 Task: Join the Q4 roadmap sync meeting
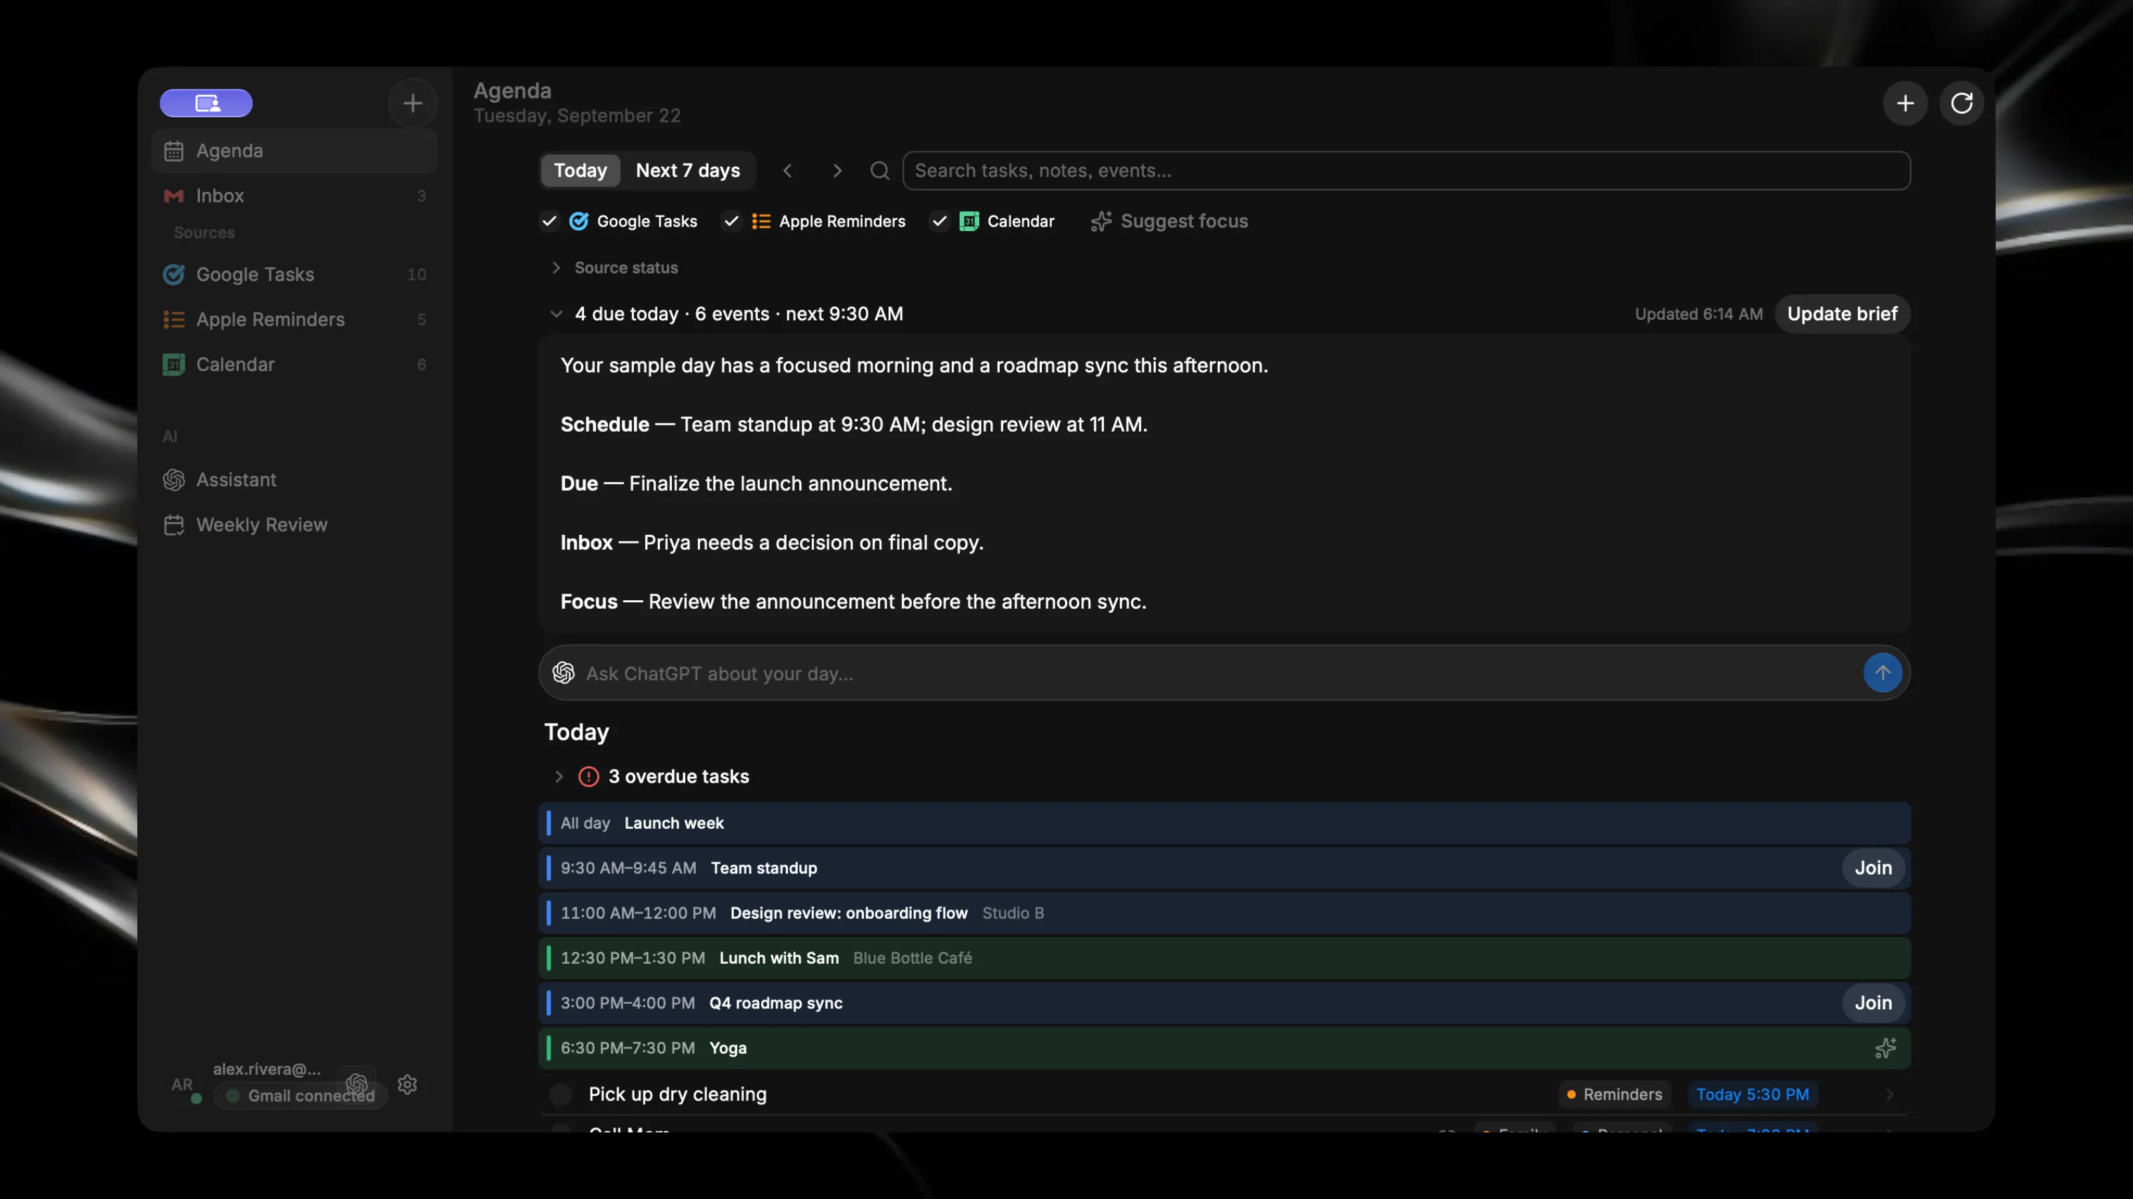point(1872,1002)
